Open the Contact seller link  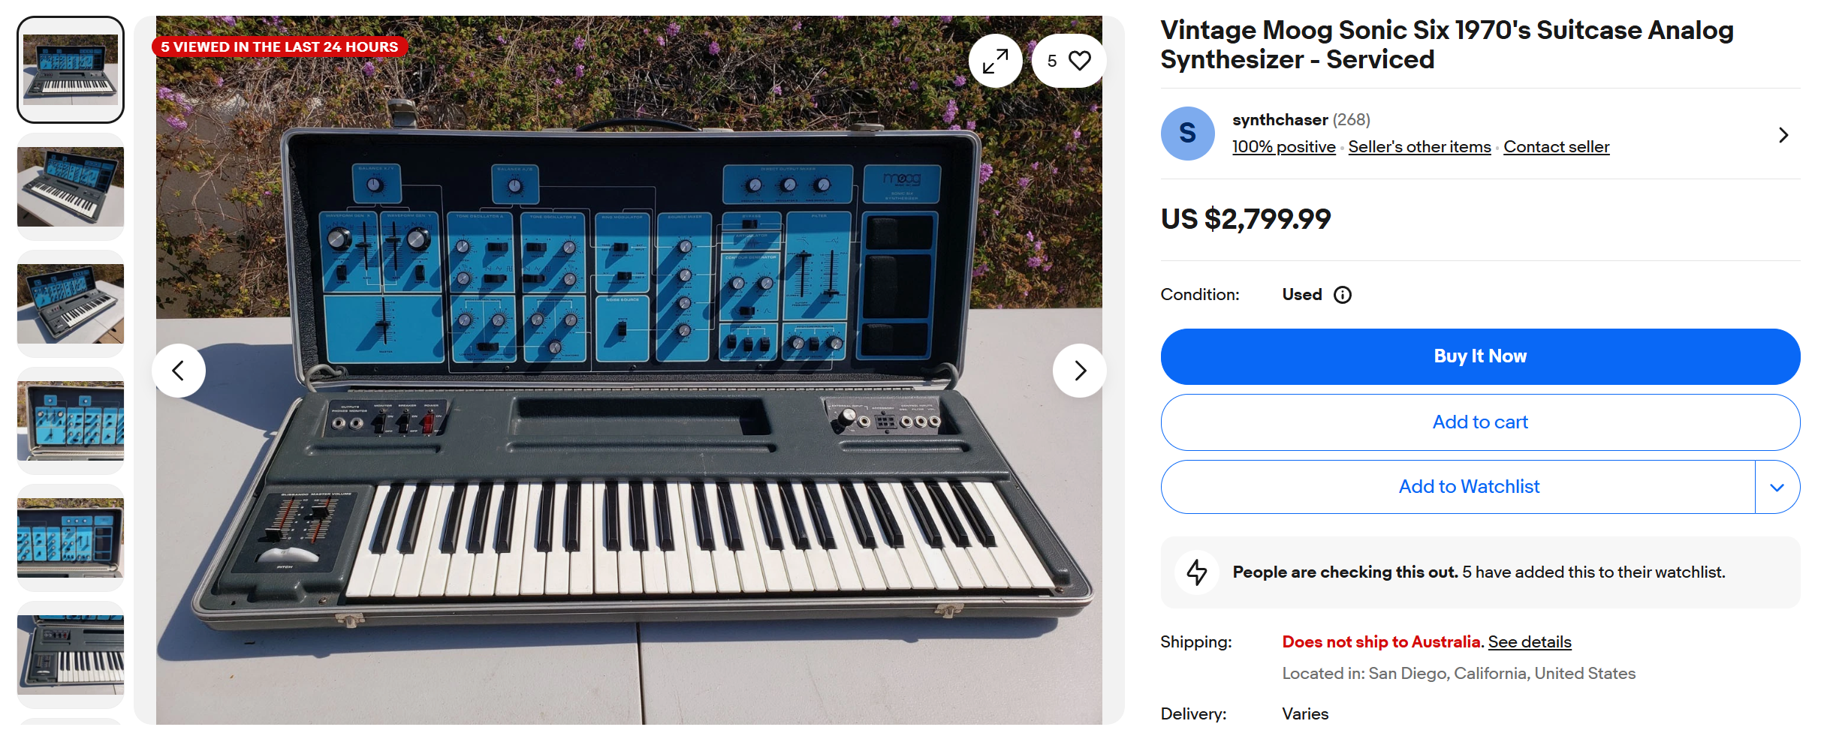tap(1556, 147)
